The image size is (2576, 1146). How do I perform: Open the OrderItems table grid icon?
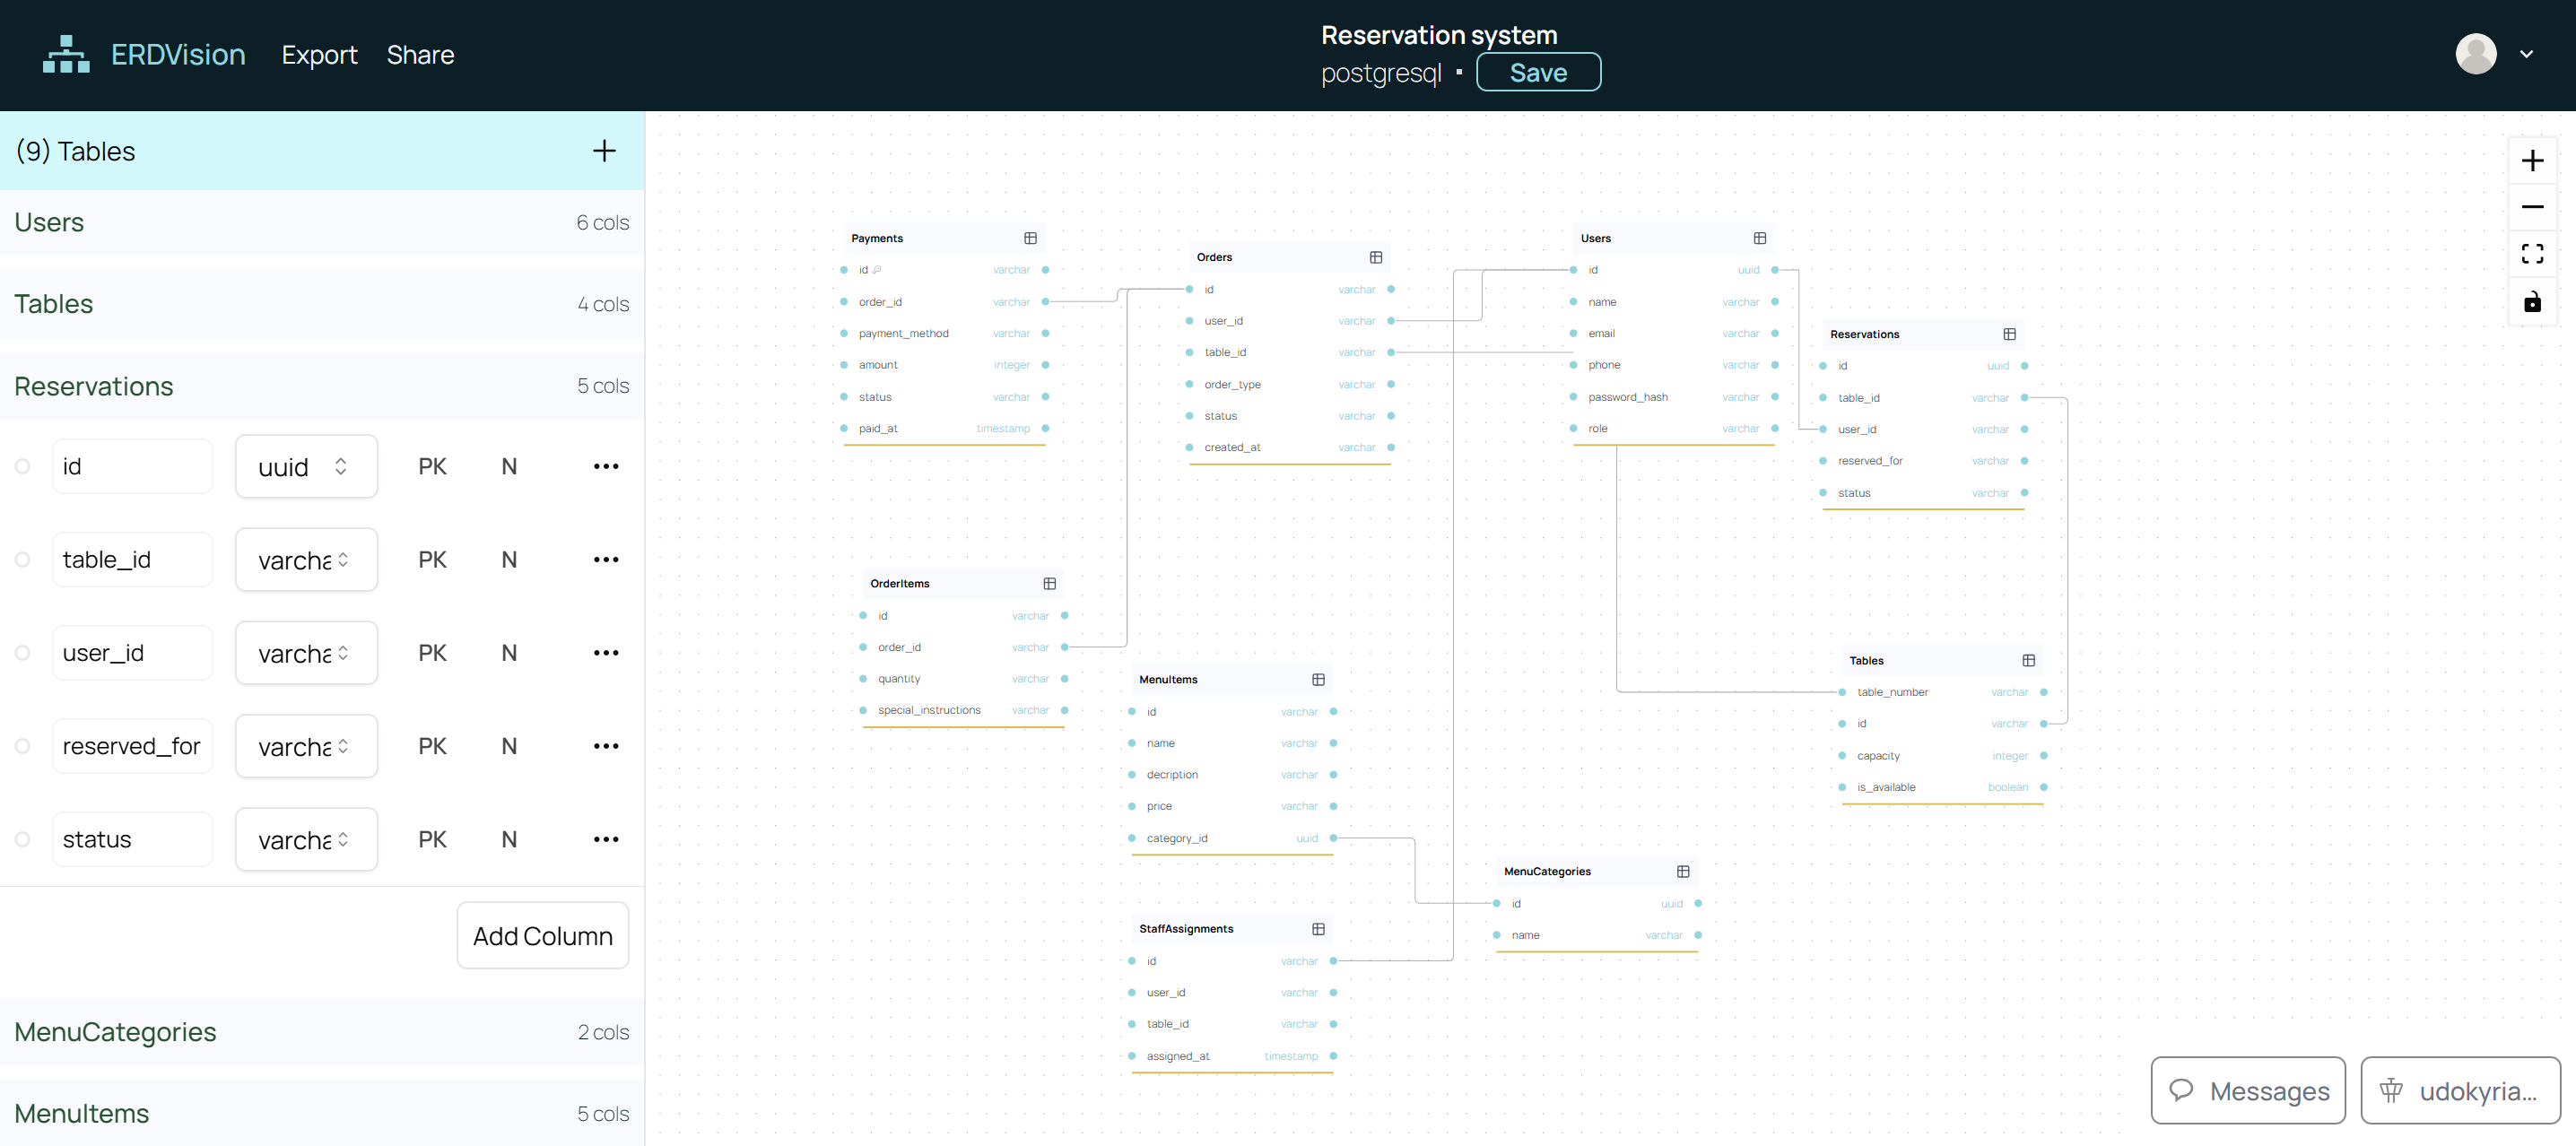pos(1049,583)
